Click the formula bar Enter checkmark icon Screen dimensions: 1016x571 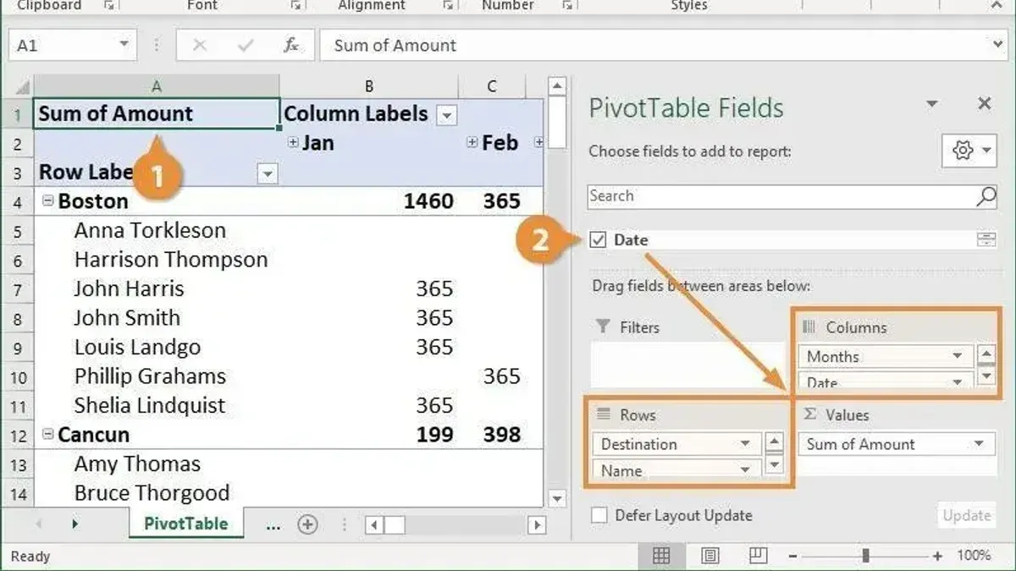coord(246,46)
